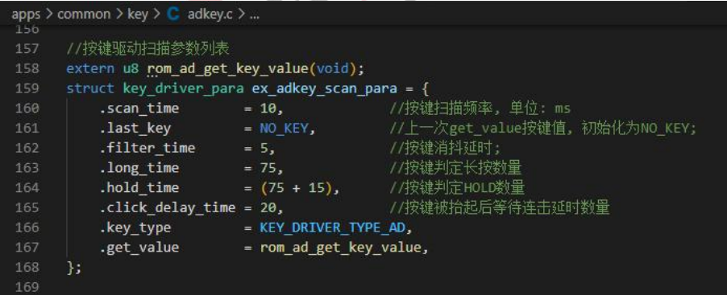Click the '.click_delay_time' field
The height and width of the screenshot is (295, 727).
(x=167, y=208)
